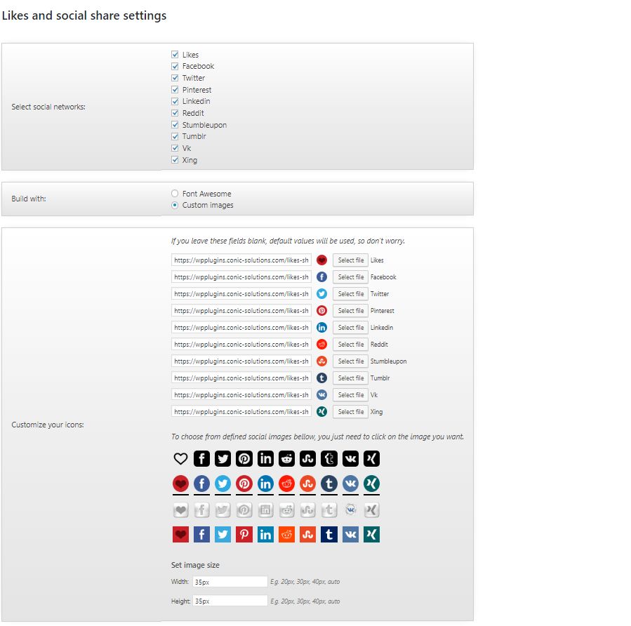Screen dimensions: 631x626
Task: Focus the Vk icon URL field
Action: tap(241, 395)
